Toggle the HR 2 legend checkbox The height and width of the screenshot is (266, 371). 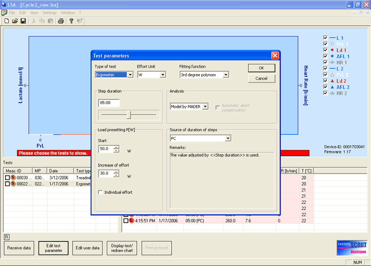325,93
